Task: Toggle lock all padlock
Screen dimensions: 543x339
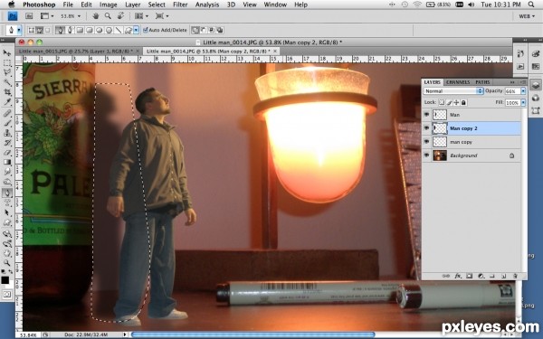Action: 463,102
